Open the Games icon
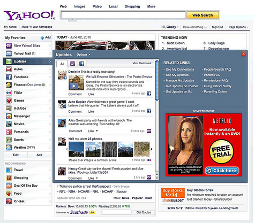The height and width of the screenshot is (223, 255). pyautogui.click(x=9, y=101)
